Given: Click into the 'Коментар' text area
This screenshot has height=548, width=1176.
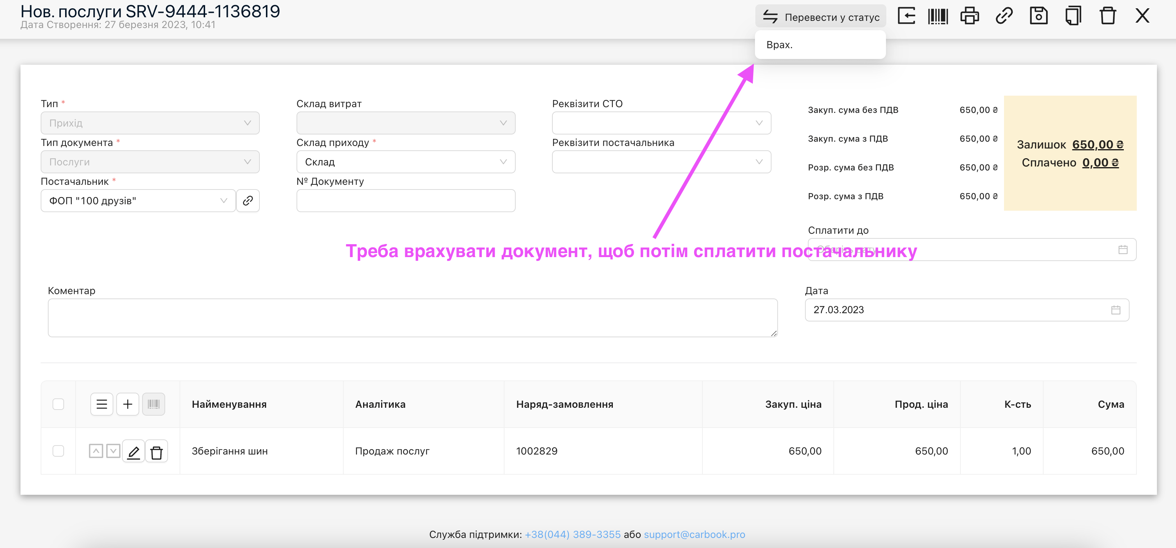Looking at the screenshot, I should 413,318.
